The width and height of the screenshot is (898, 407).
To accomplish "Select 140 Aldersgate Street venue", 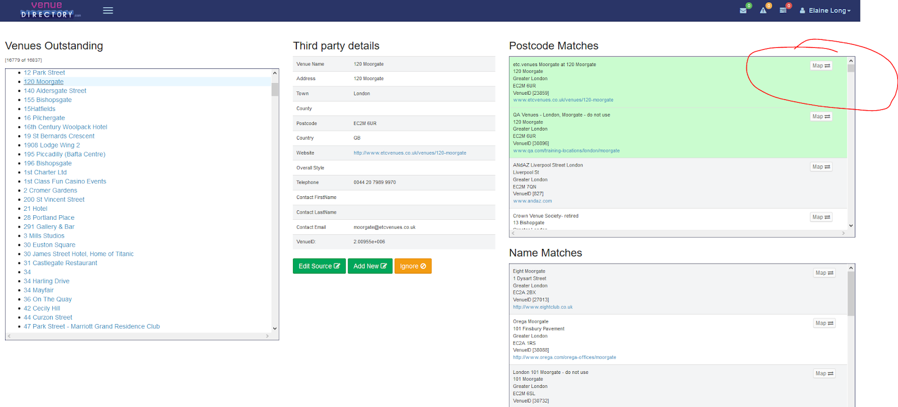I will coord(55,91).
